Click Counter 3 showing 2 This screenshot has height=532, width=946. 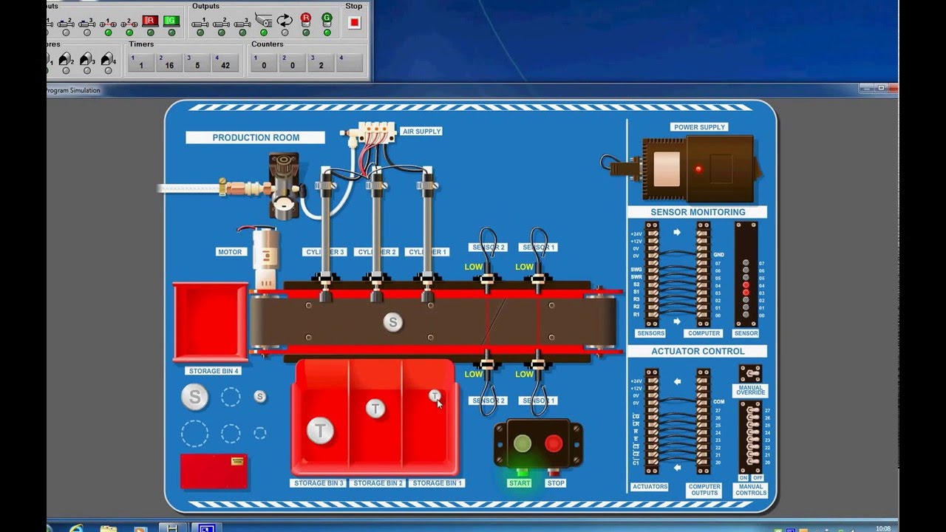[320, 63]
